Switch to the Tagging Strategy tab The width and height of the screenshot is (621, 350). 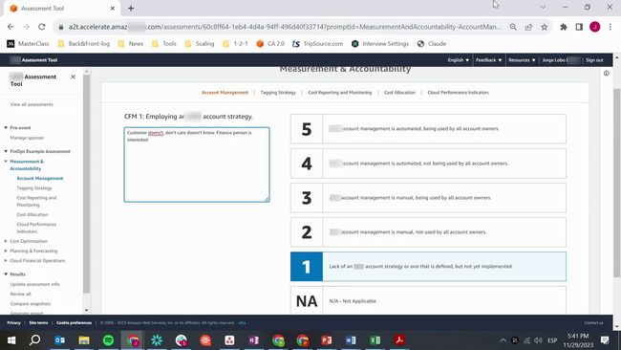(x=278, y=93)
